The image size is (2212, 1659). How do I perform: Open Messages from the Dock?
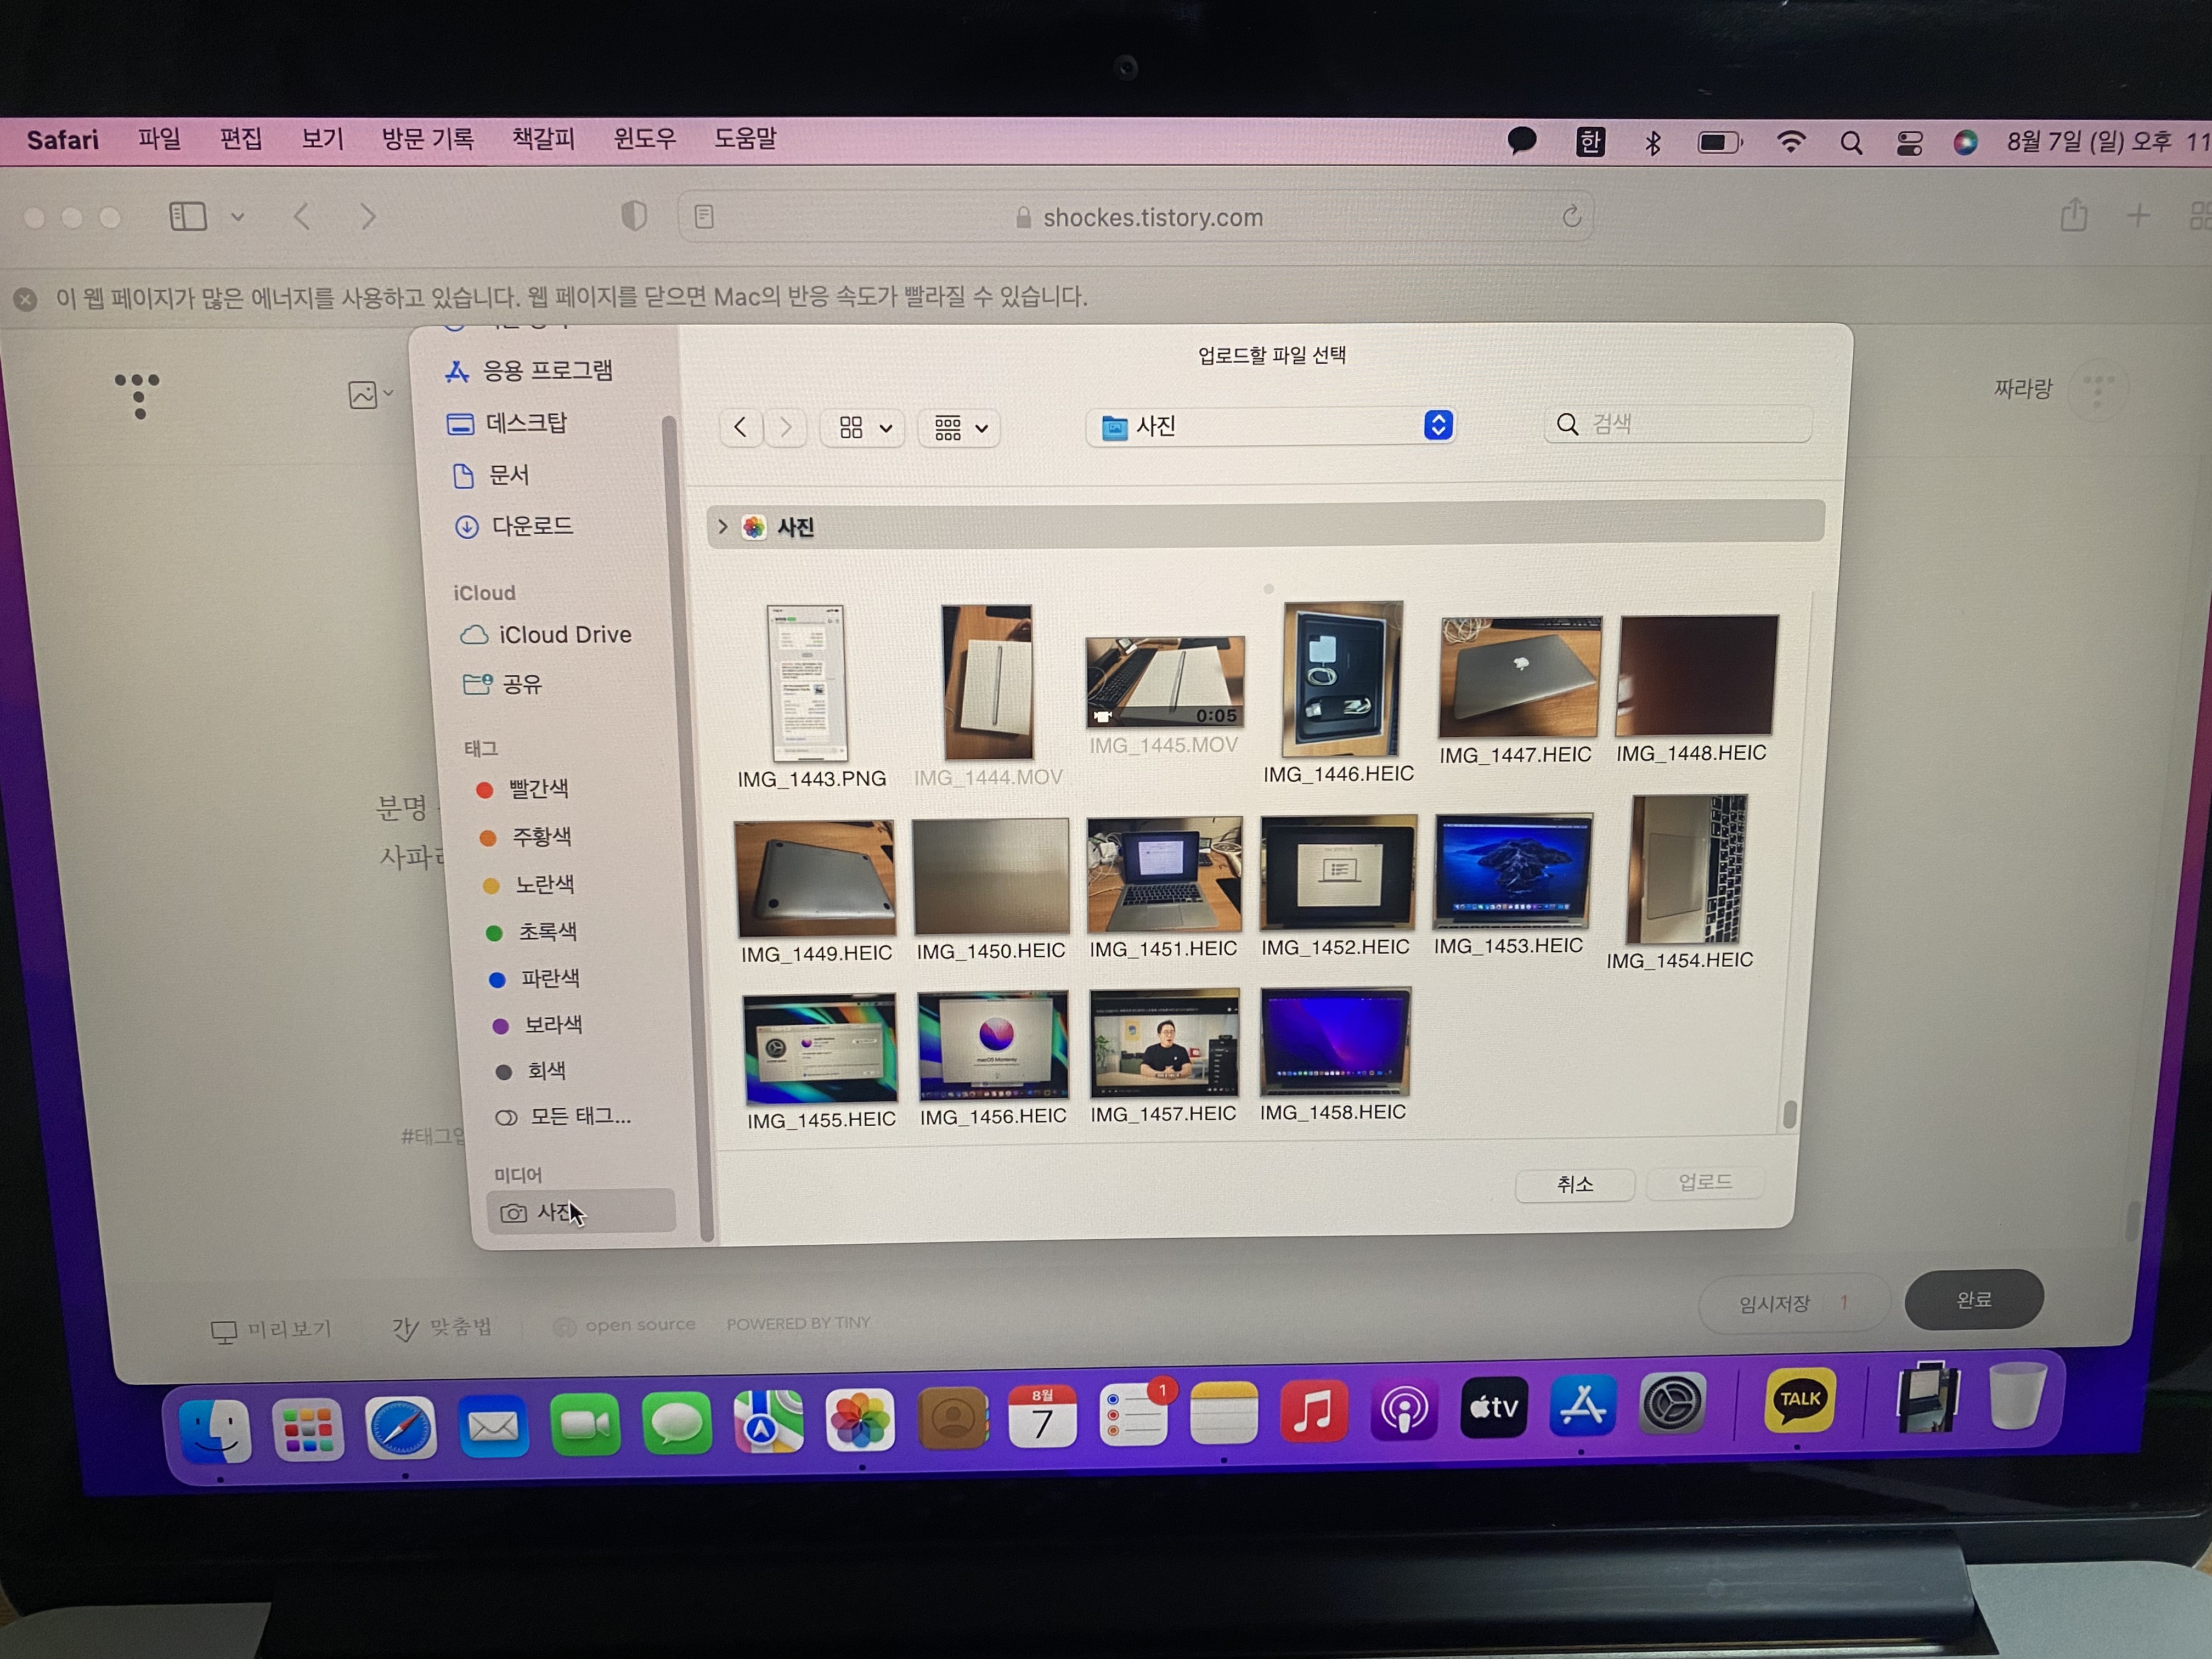point(676,1424)
